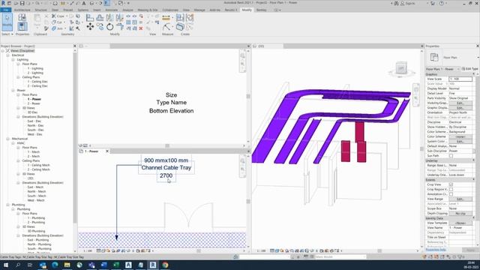
Task: Click the Cope geometry tool
Action: (x=58, y=16)
